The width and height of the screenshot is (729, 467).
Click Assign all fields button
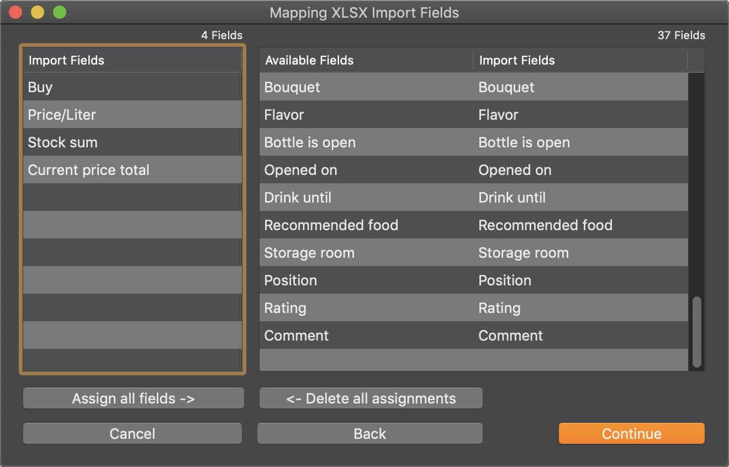(x=133, y=399)
